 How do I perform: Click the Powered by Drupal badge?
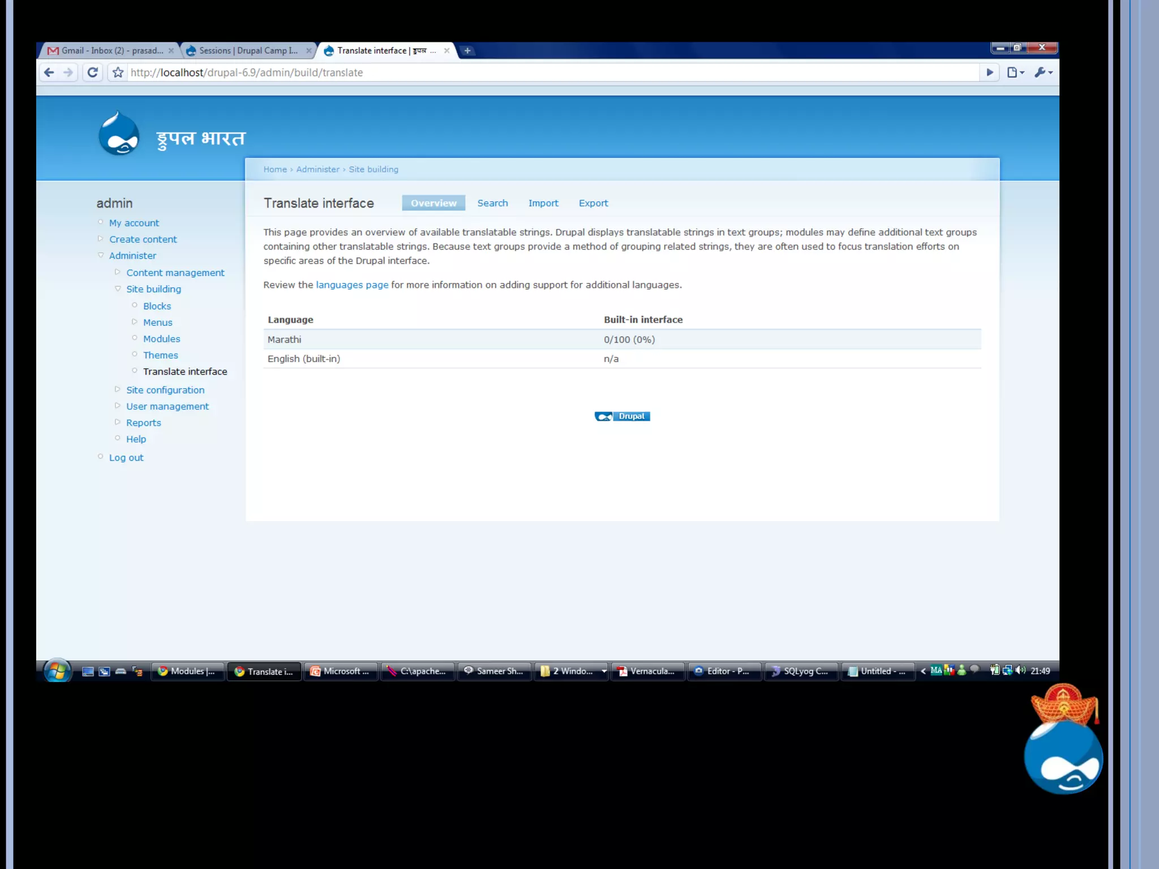622,416
